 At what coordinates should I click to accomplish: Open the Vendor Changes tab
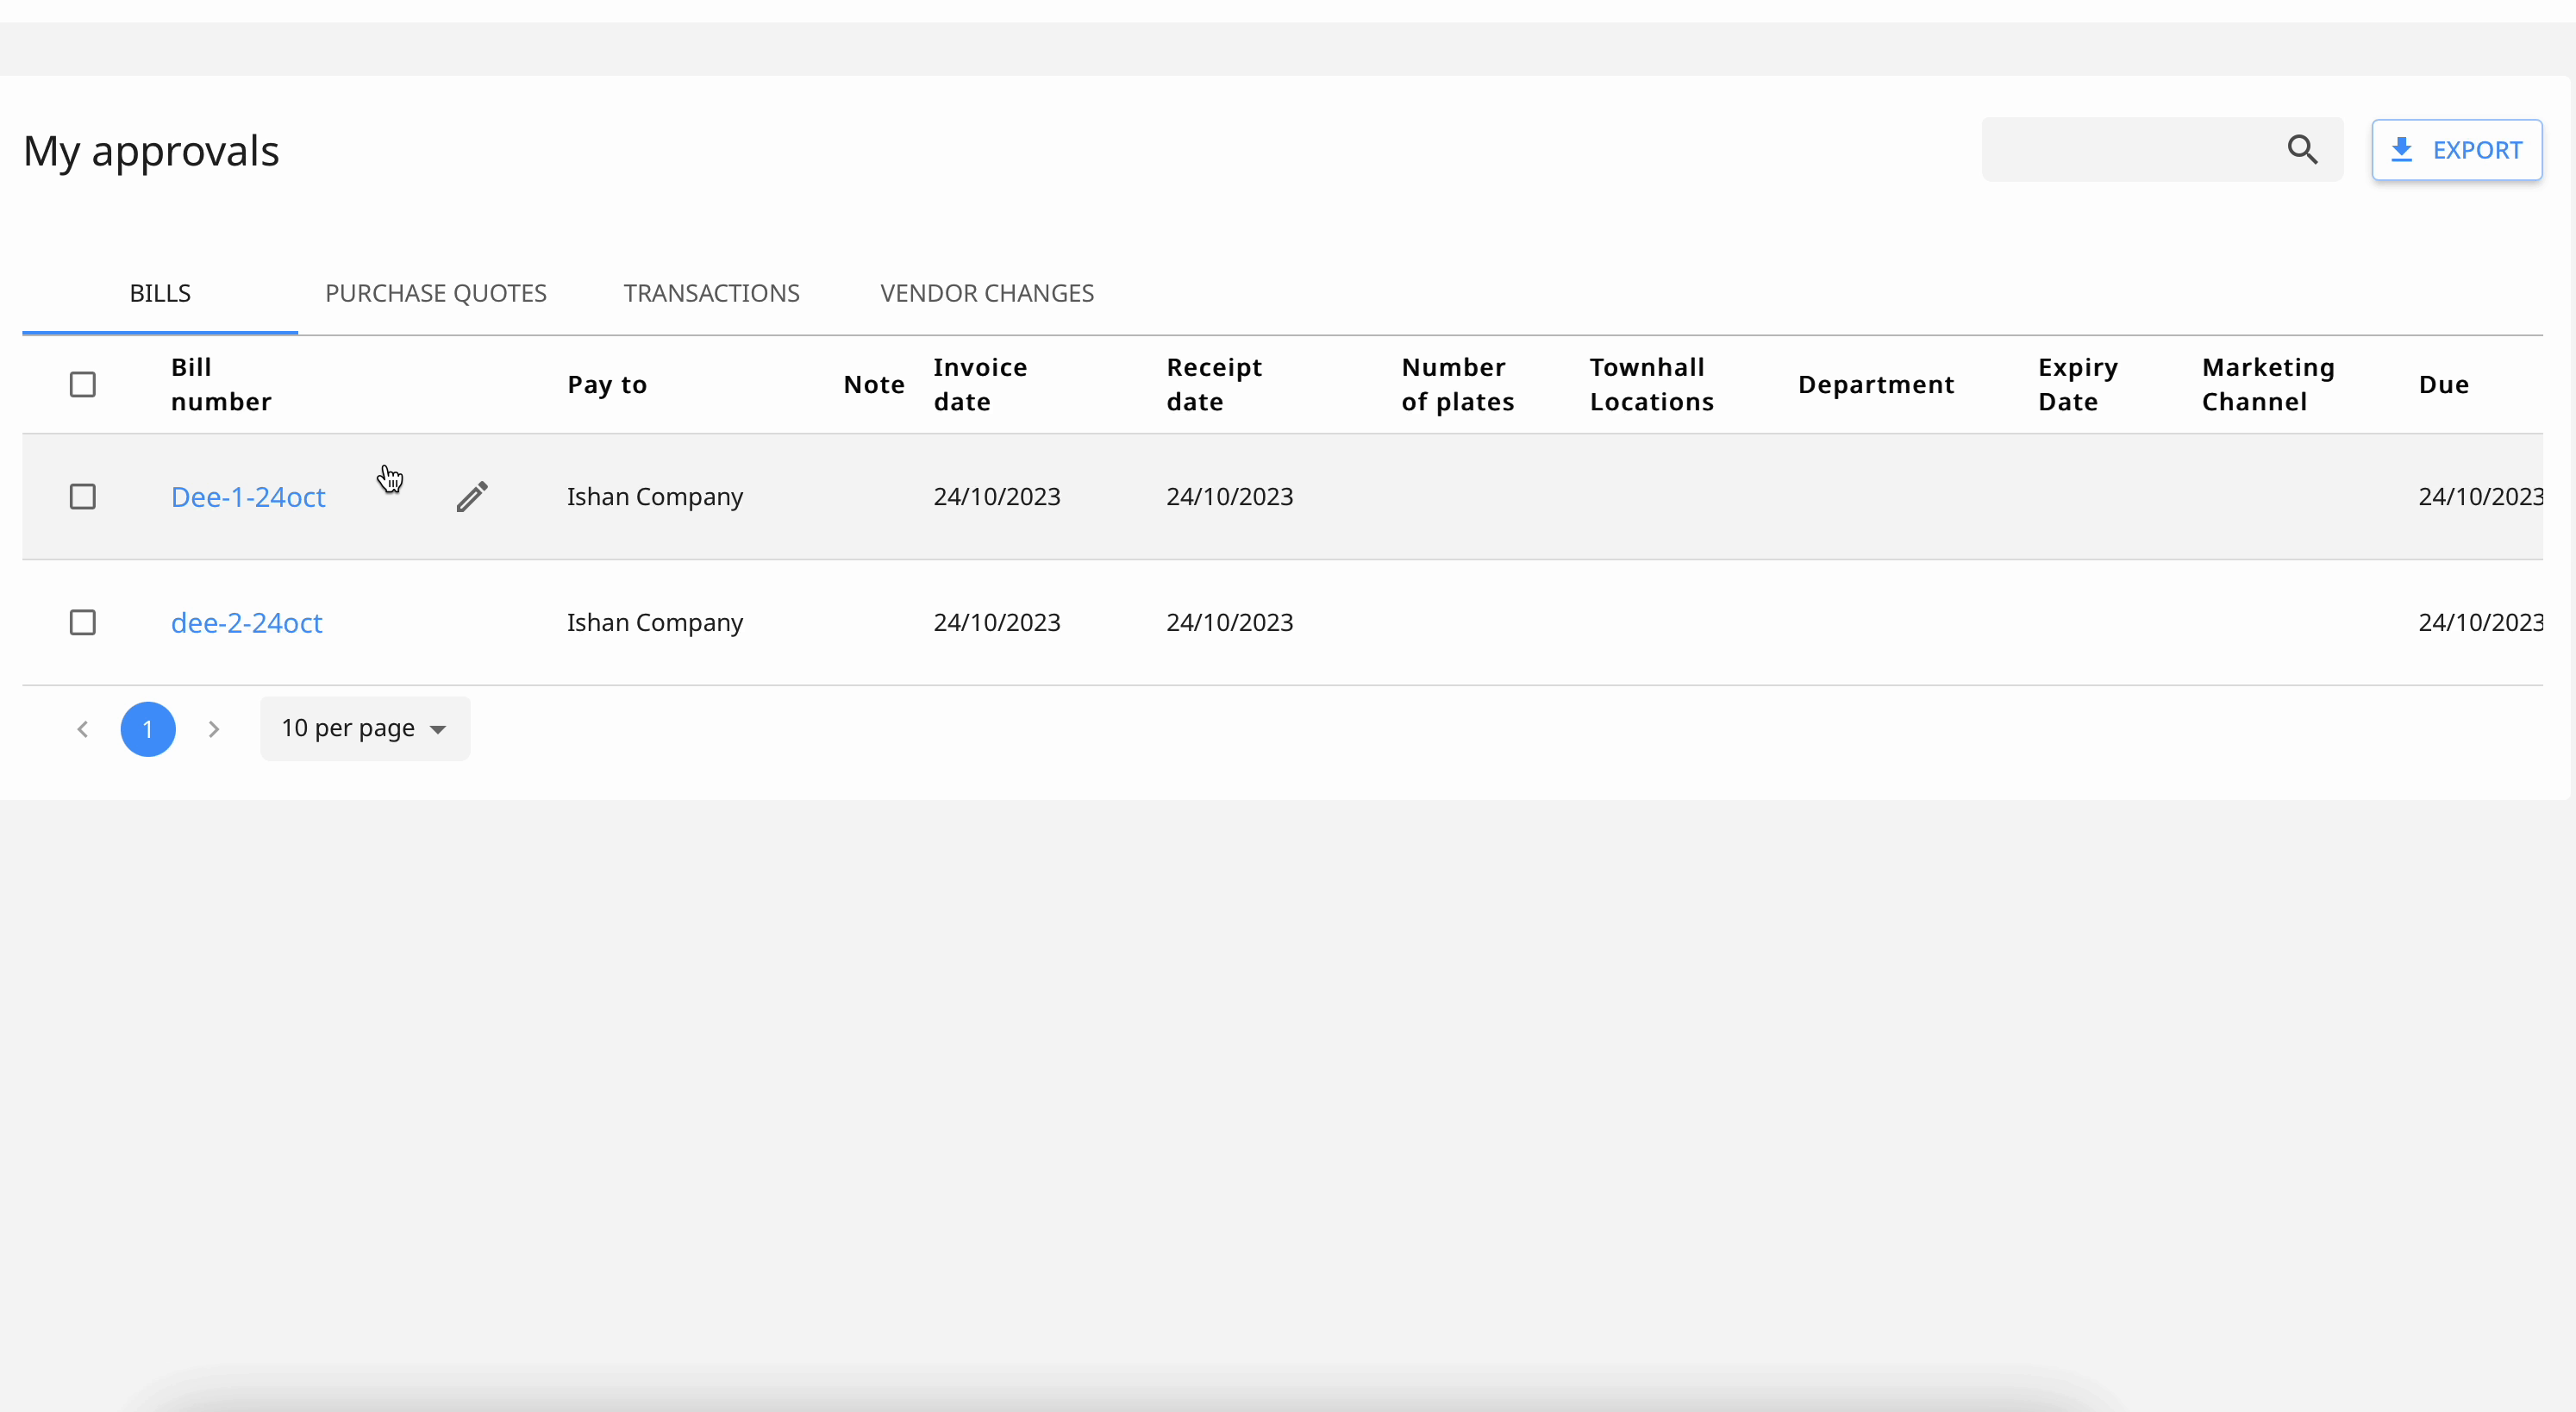pos(987,293)
